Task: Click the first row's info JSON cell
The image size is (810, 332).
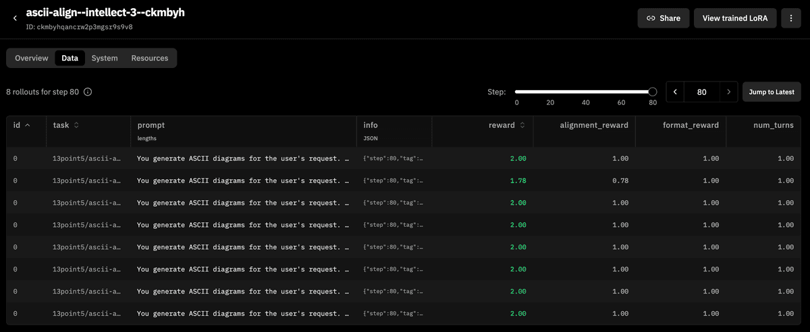Action: [x=394, y=158]
